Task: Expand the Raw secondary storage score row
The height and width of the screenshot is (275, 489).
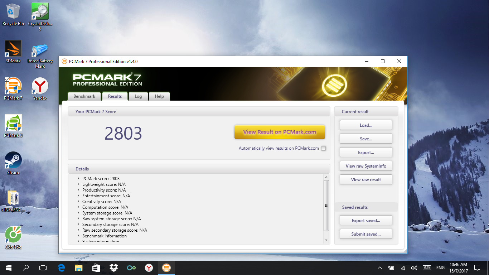Action: tap(78, 230)
